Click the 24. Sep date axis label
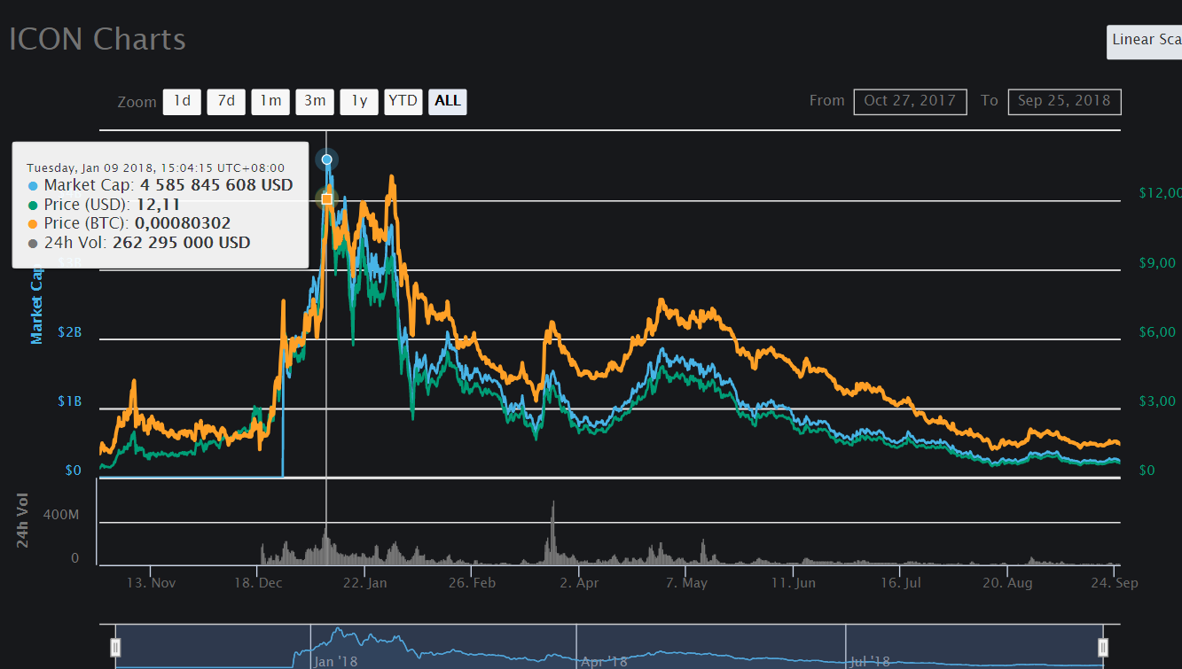Image resolution: width=1182 pixels, height=669 pixels. pyautogui.click(x=1115, y=583)
